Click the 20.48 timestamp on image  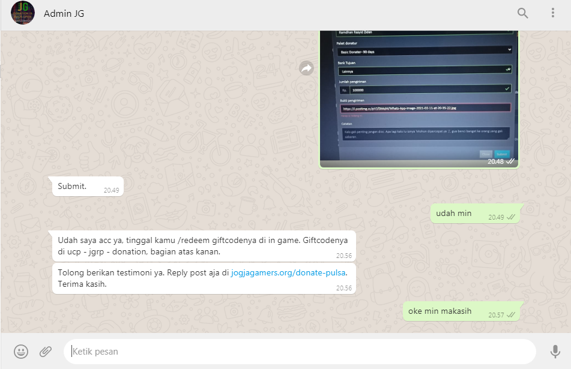[x=495, y=161]
